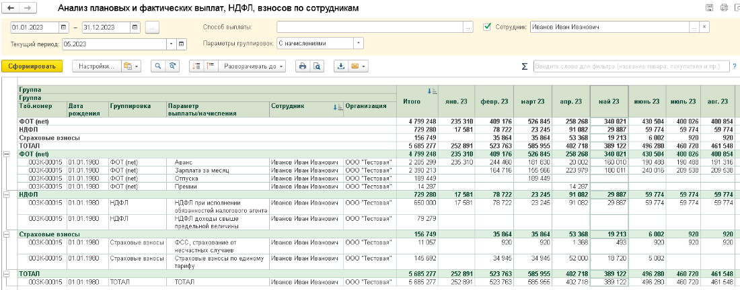The image size is (740, 290).
Task: Select the Группировка column header
Action: [x=137, y=109]
